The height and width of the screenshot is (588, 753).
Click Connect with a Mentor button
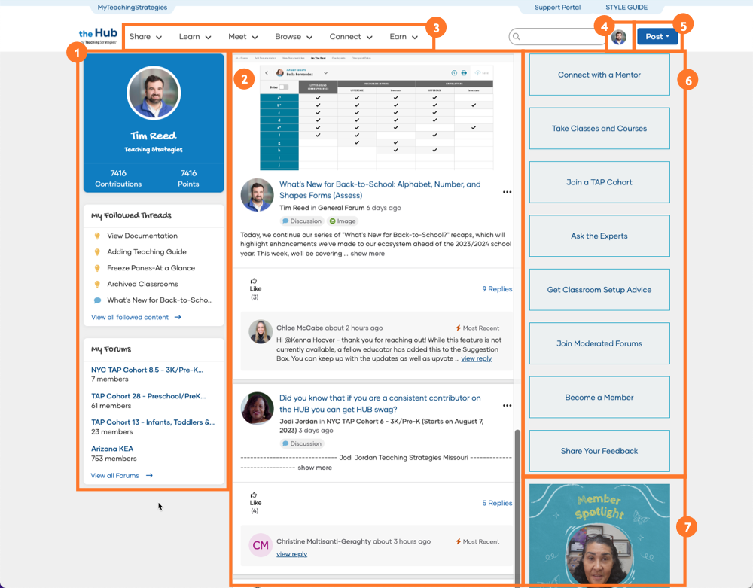point(599,75)
